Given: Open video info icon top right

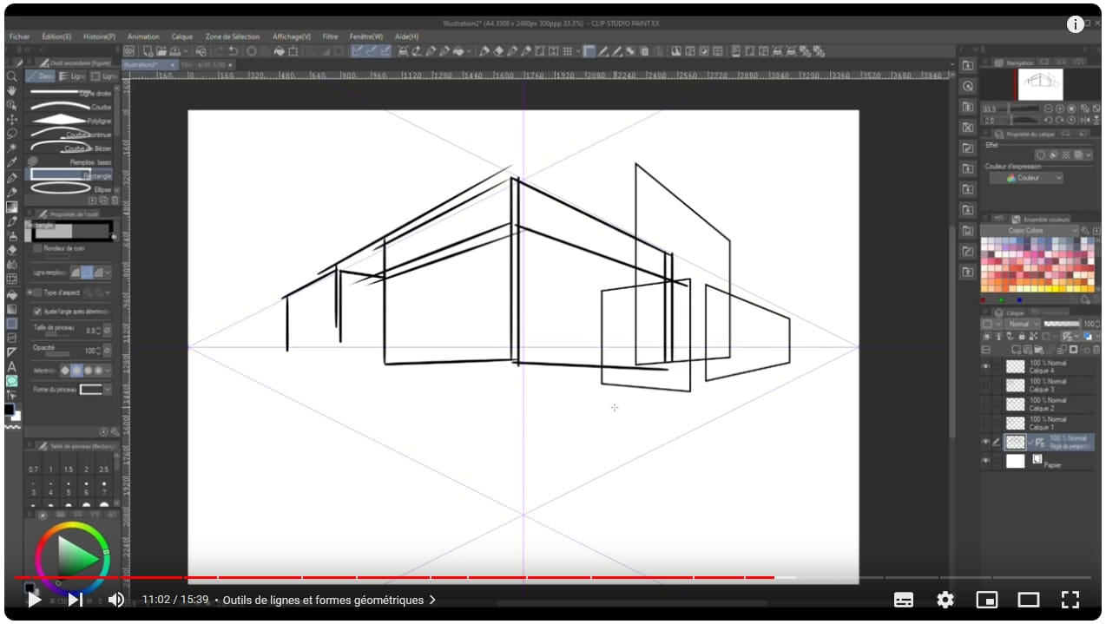Looking at the screenshot, I should [x=1075, y=24].
